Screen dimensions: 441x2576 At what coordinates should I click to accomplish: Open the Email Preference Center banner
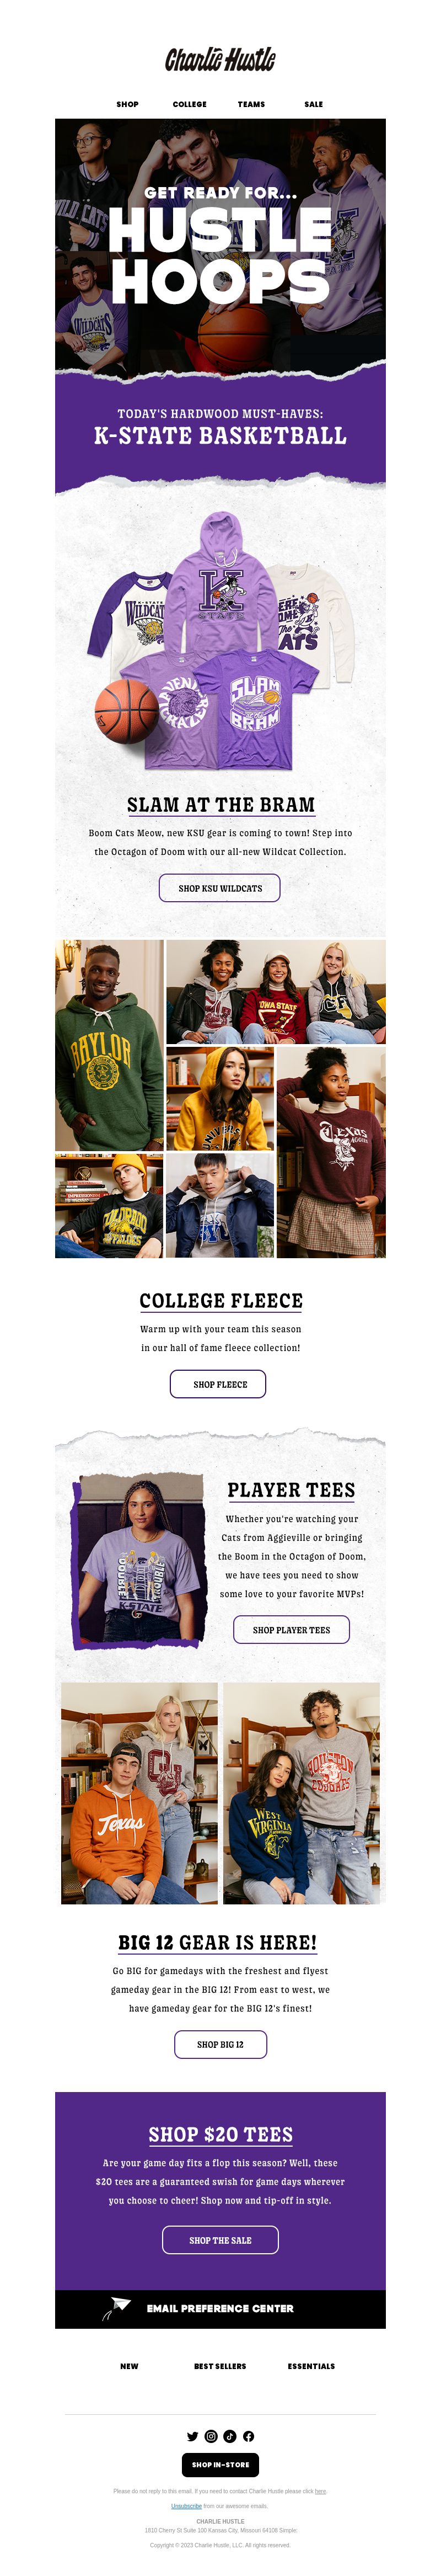coord(220,2309)
